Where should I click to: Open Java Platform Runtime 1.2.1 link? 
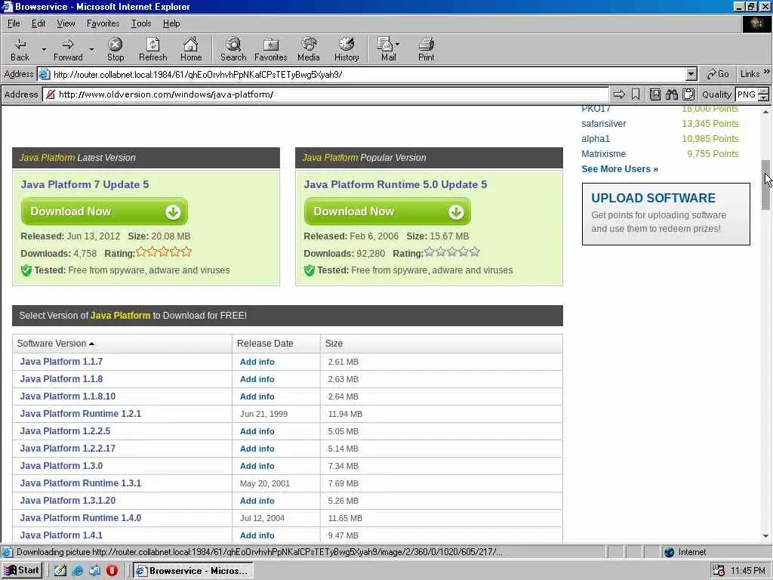(80, 414)
